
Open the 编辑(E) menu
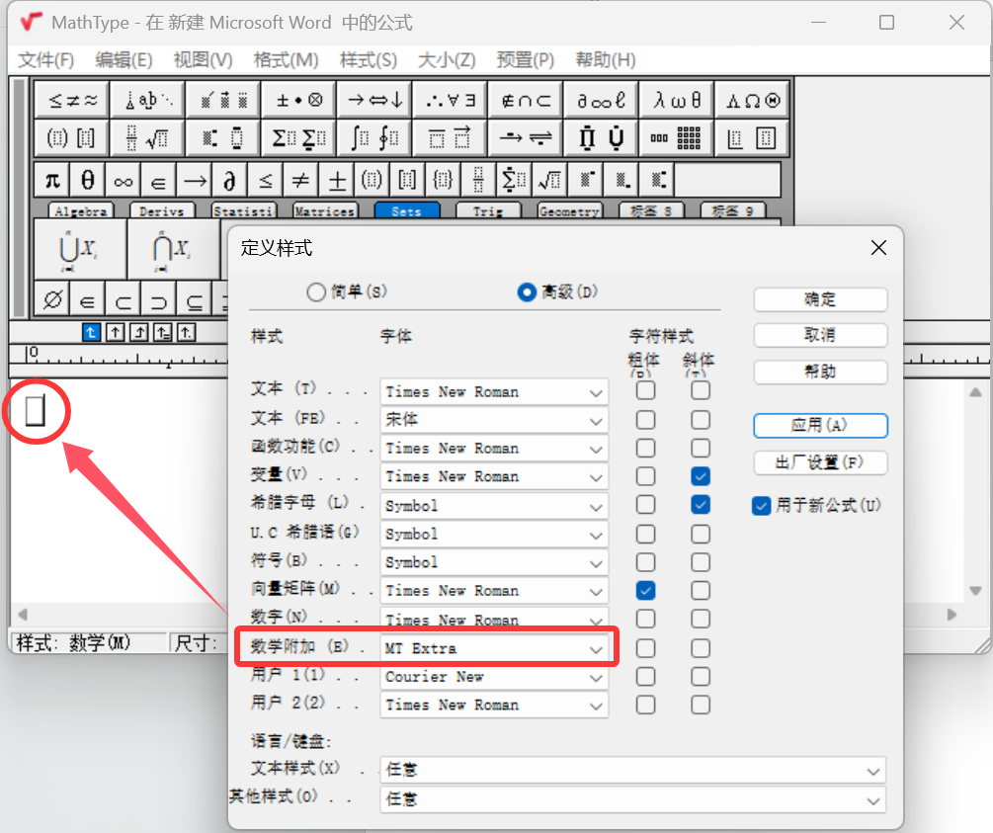(x=124, y=60)
